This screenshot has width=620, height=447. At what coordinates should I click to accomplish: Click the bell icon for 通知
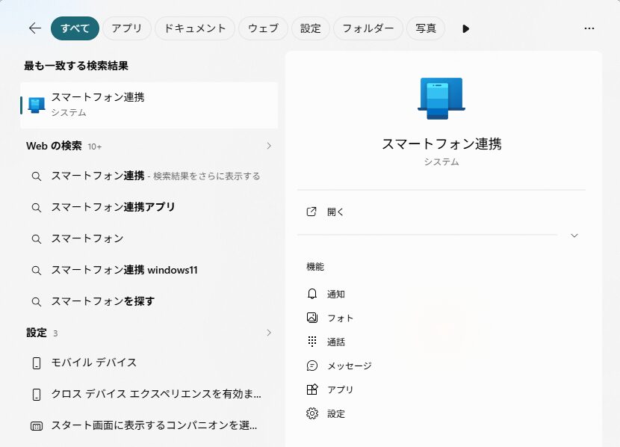click(312, 294)
